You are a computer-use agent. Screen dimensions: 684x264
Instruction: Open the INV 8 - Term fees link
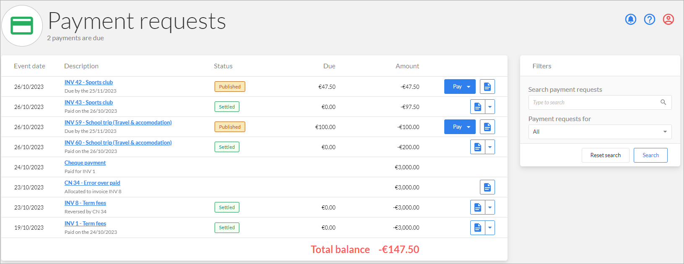pyautogui.click(x=85, y=203)
